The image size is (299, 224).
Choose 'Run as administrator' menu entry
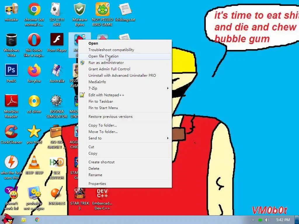[x=125, y=63]
